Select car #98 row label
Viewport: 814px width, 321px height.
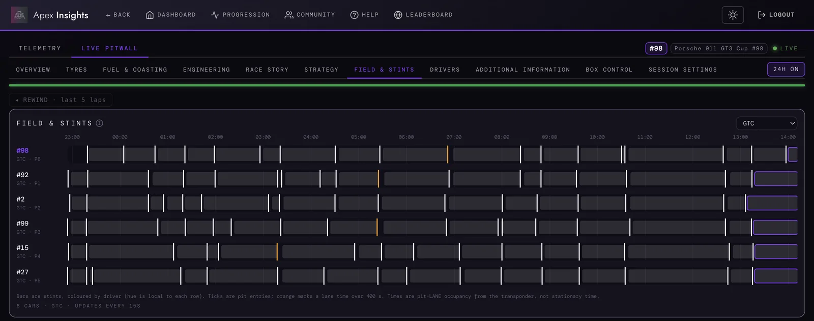pos(22,150)
